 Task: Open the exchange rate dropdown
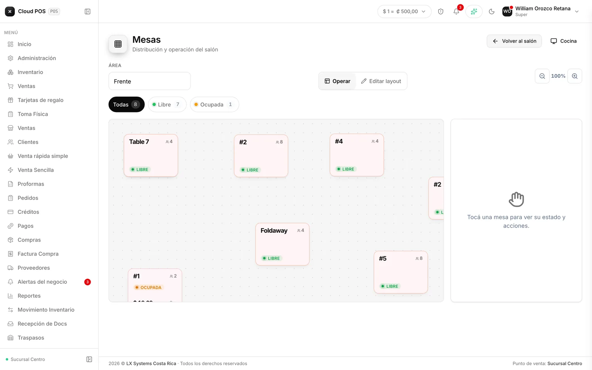click(404, 11)
